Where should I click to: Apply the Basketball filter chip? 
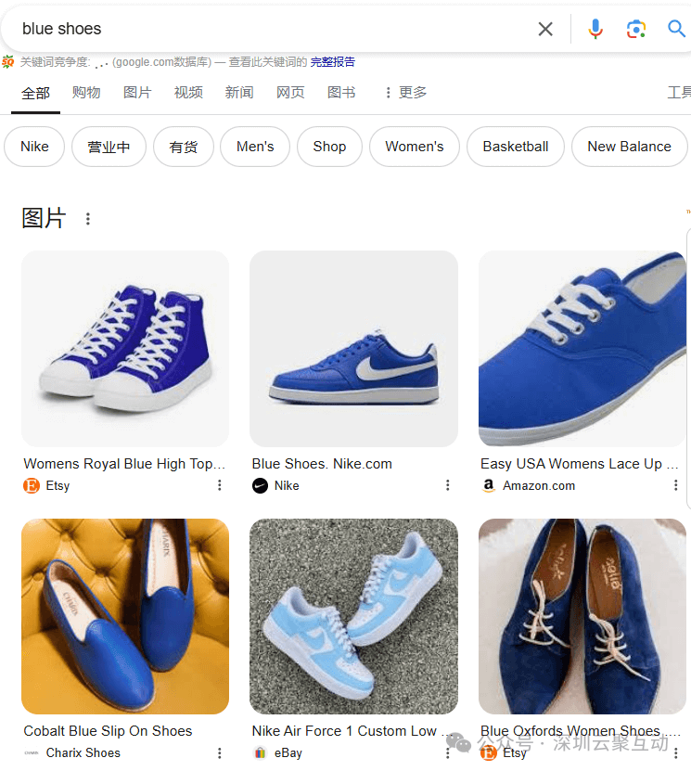(516, 147)
